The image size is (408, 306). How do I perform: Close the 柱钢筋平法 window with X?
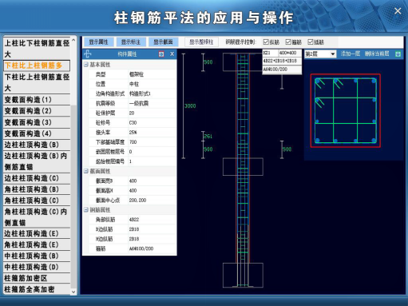coord(398,11)
